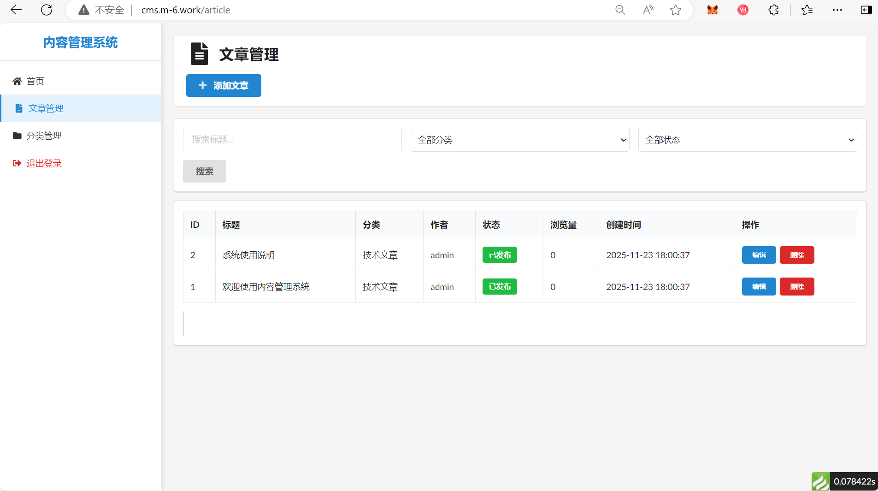Click the 添加文章 button
The width and height of the screenshot is (878, 491).
224,85
